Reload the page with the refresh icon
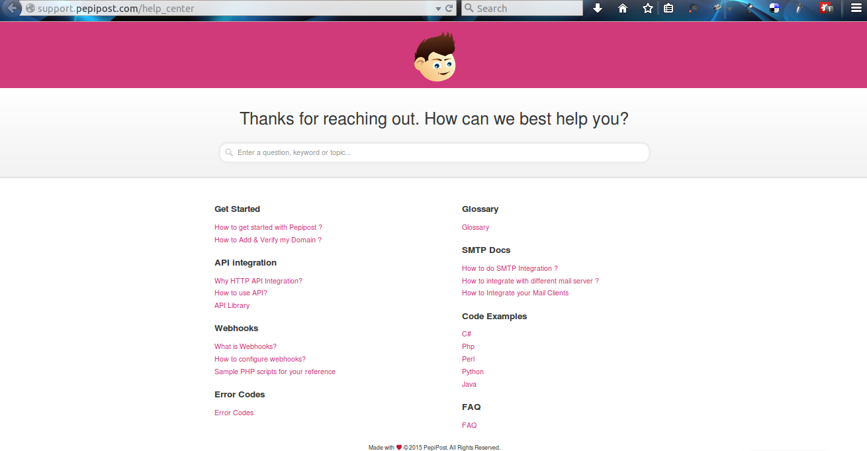 [449, 8]
